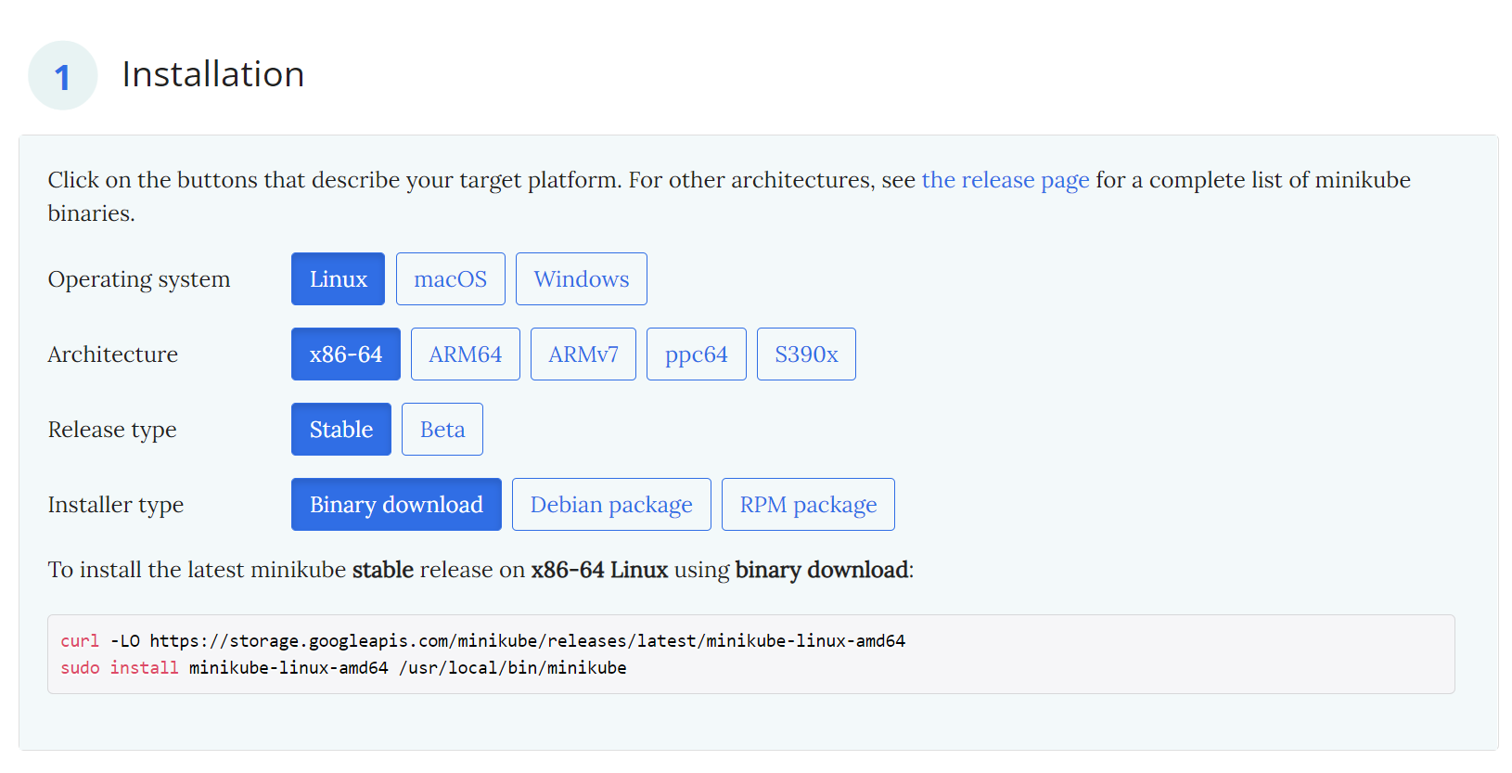Choose the macOS operating system button
1512x773 pixels.
(450, 278)
